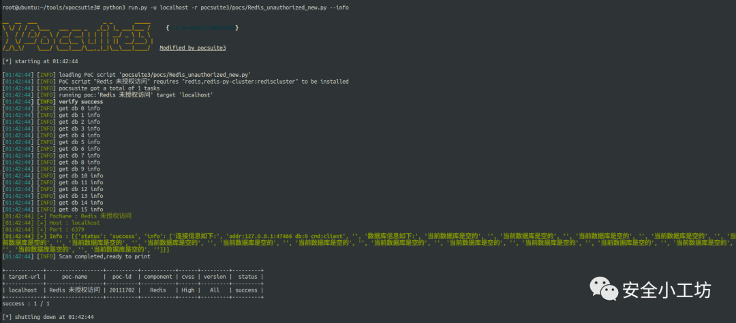Click the 'success : 1 / 1' summary line

[x=26, y=304]
